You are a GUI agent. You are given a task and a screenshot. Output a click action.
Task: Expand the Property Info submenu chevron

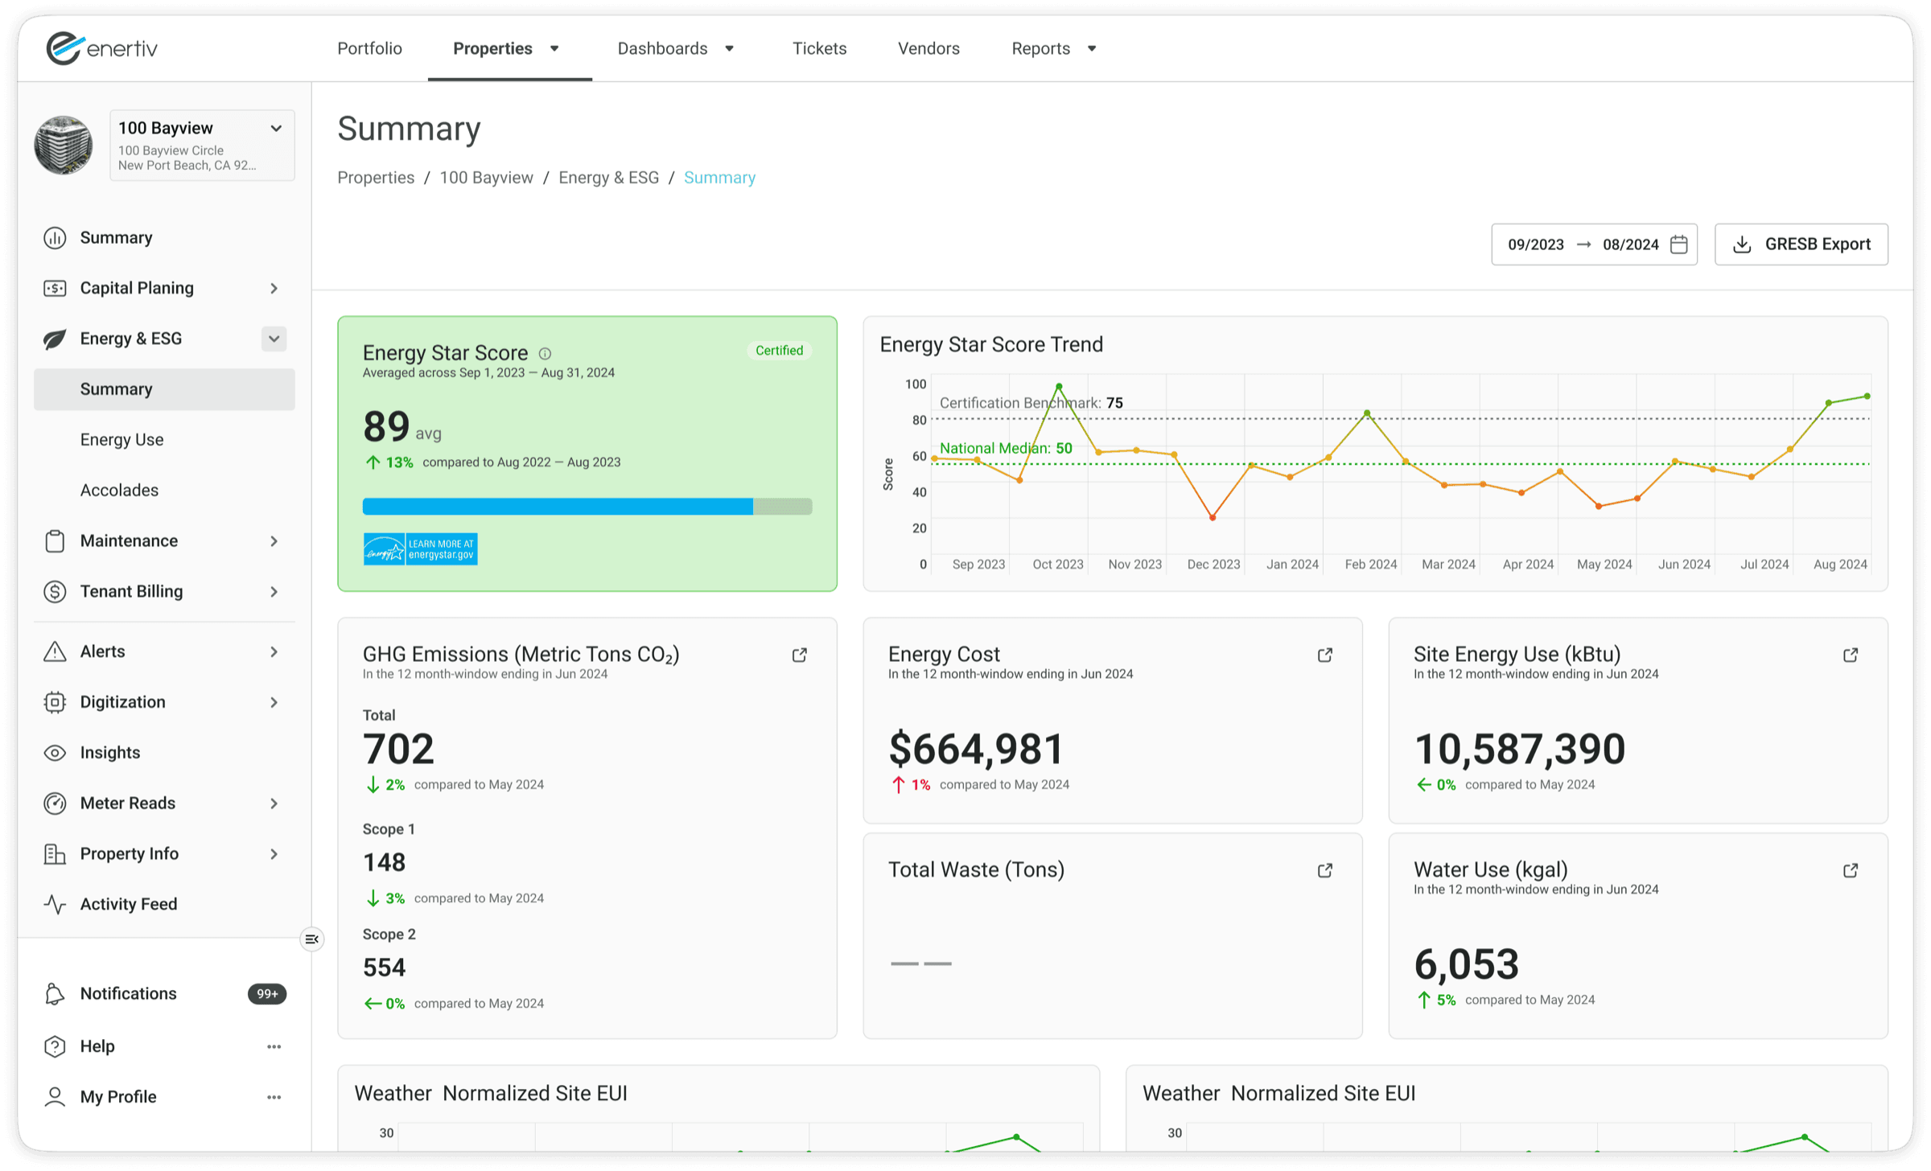(274, 854)
